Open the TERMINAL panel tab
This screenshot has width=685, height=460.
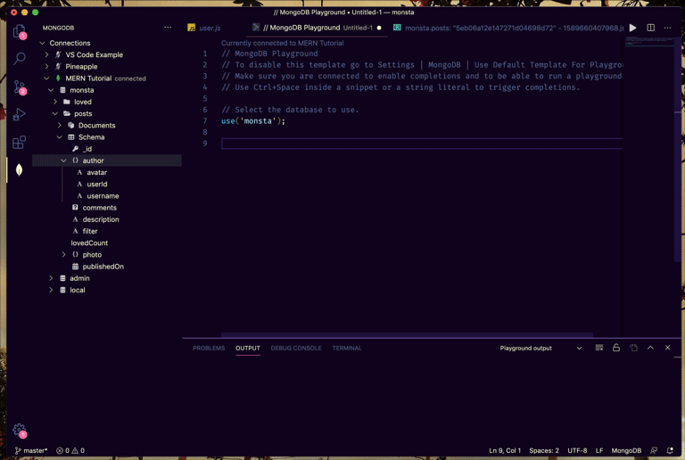[x=347, y=348]
